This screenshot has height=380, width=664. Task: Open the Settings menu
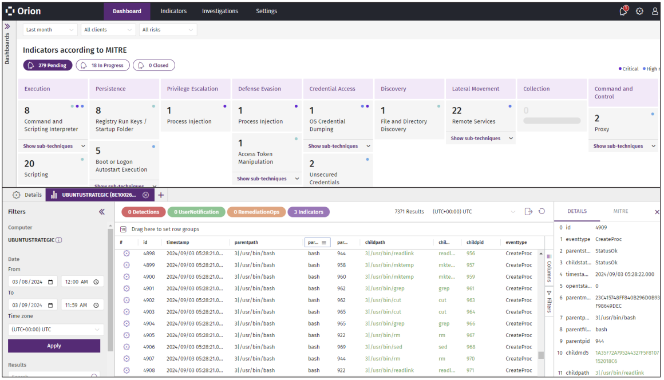[266, 11]
